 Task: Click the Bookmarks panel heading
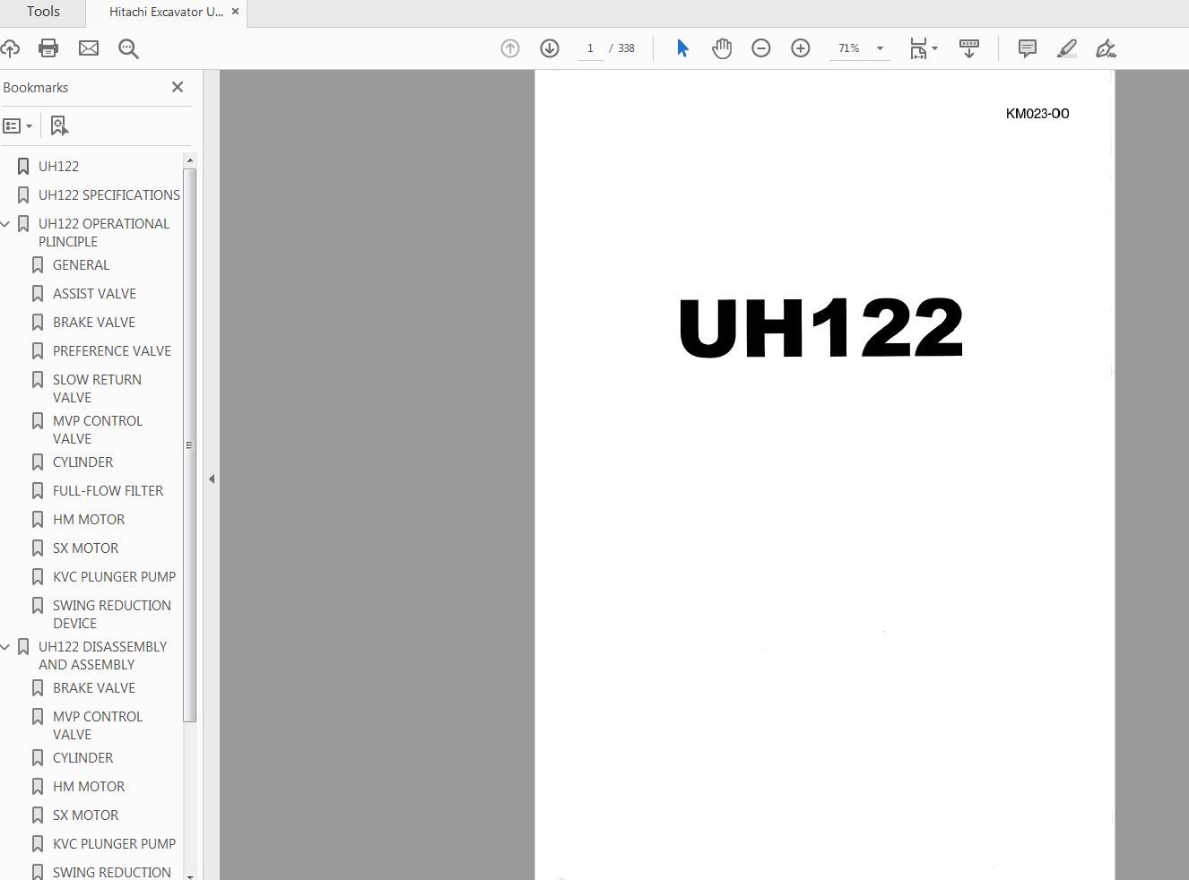[36, 88]
